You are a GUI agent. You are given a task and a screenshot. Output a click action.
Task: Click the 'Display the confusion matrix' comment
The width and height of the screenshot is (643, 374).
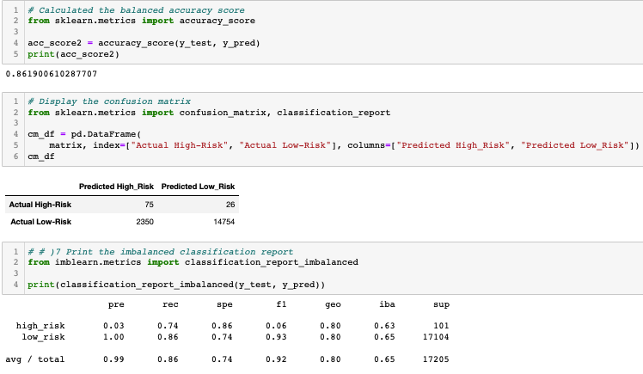pyautogui.click(x=109, y=101)
